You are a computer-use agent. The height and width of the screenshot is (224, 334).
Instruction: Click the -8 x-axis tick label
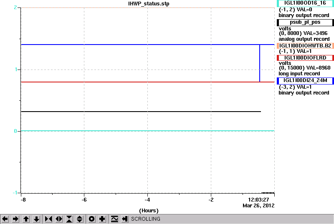click(x=23, y=200)
